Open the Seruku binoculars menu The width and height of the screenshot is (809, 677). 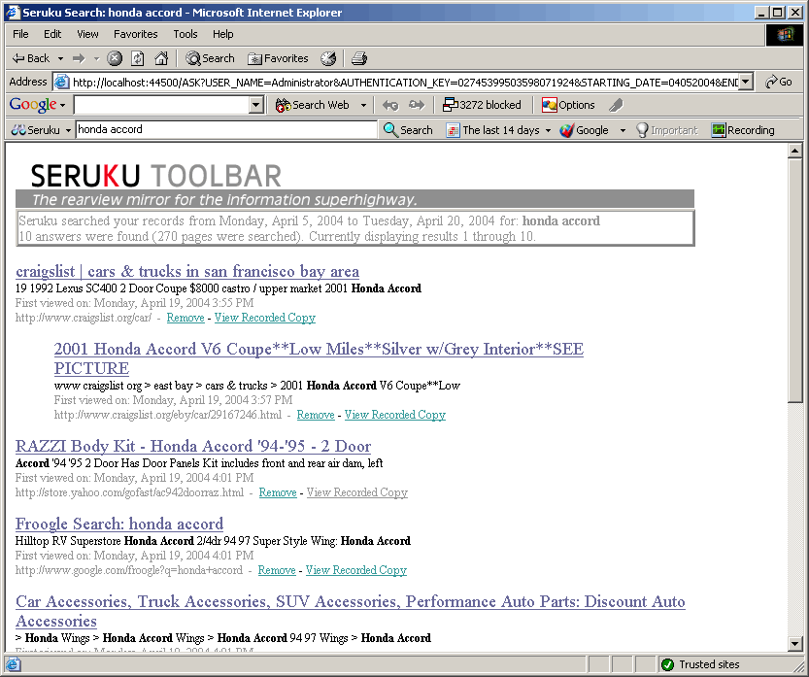pyautogui.click(x=41, y=130)
